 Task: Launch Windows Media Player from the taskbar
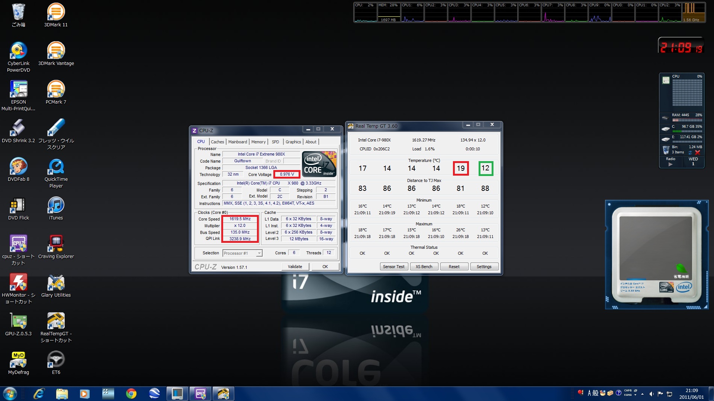point(85,394)
